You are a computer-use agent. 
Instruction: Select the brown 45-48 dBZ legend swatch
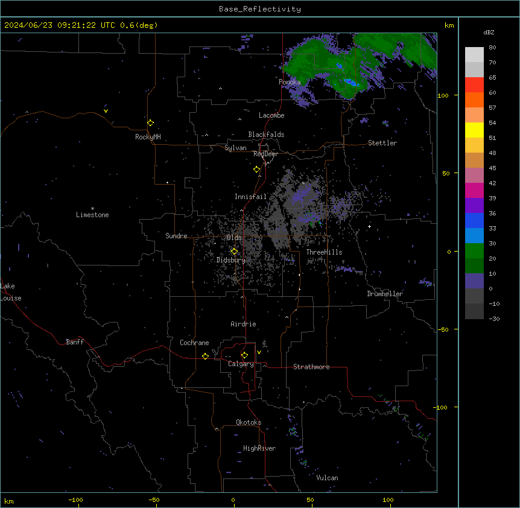tap(474, 160)
